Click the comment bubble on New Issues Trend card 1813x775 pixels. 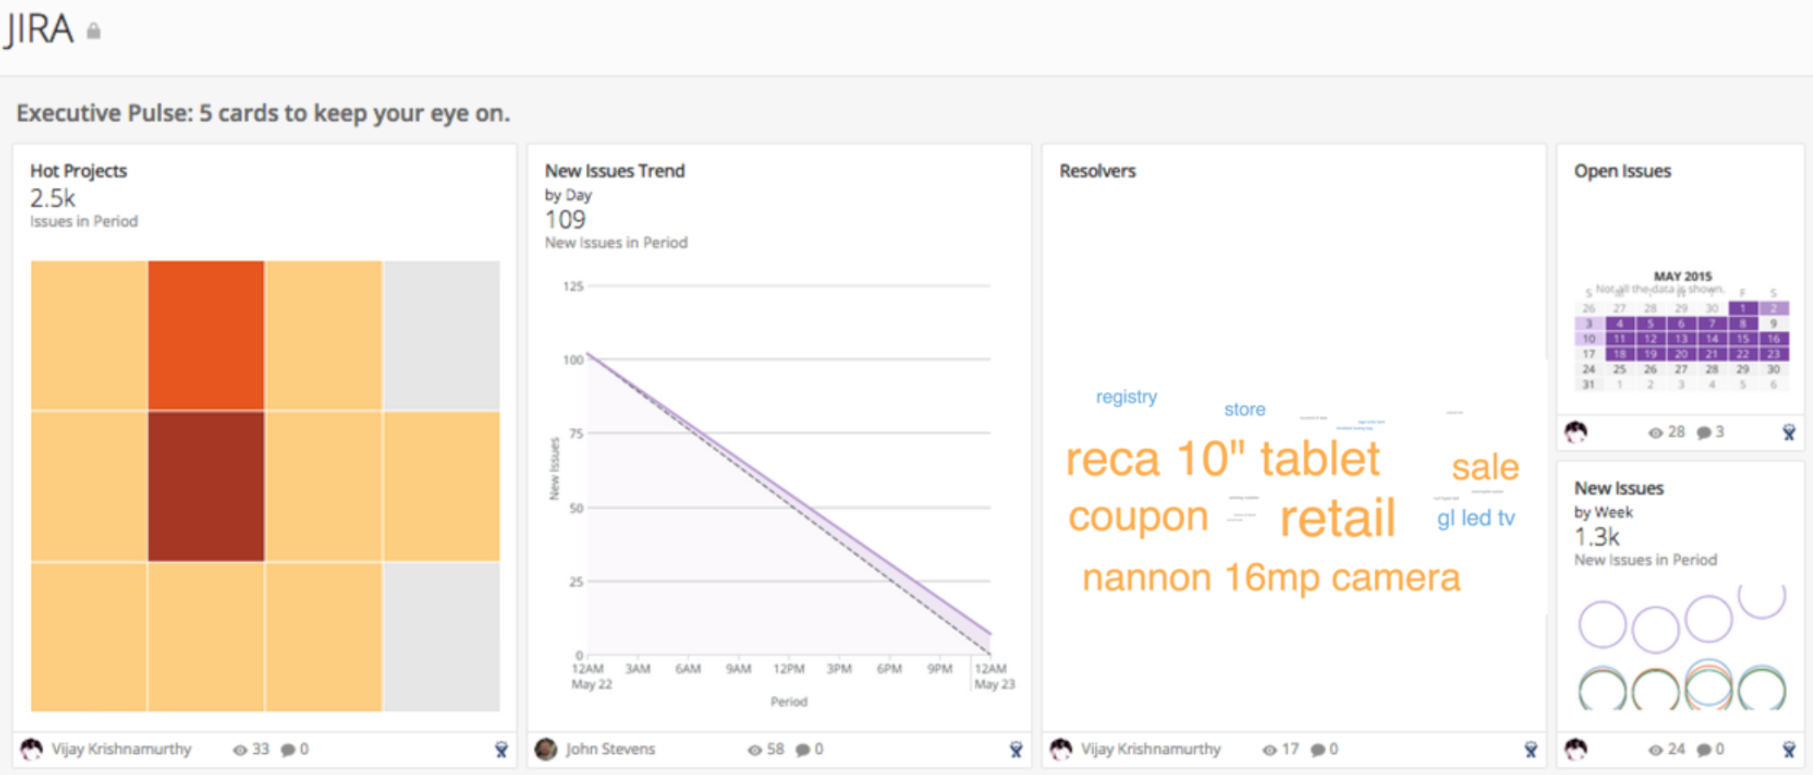[804, 749]
